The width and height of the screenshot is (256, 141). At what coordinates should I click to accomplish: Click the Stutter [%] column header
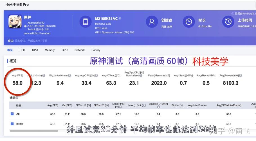coord(177,105)
